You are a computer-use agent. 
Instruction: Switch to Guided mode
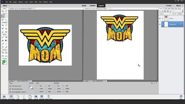[92, 6]
